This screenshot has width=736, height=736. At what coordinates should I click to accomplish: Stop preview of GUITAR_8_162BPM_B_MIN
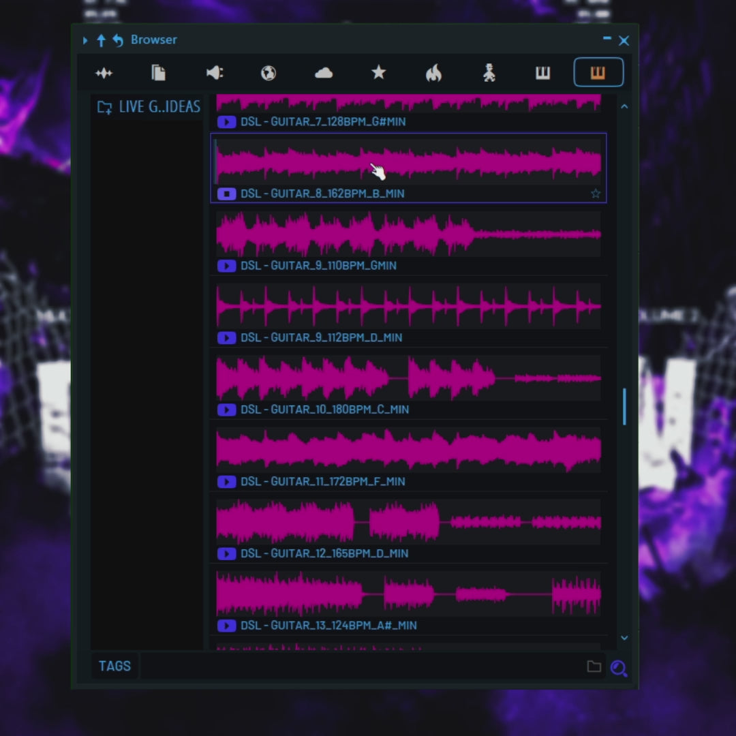pos(226,194)
